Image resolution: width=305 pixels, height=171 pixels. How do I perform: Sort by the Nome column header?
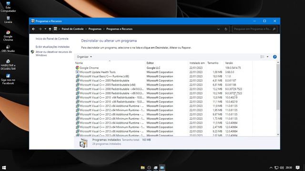[110, 63]
